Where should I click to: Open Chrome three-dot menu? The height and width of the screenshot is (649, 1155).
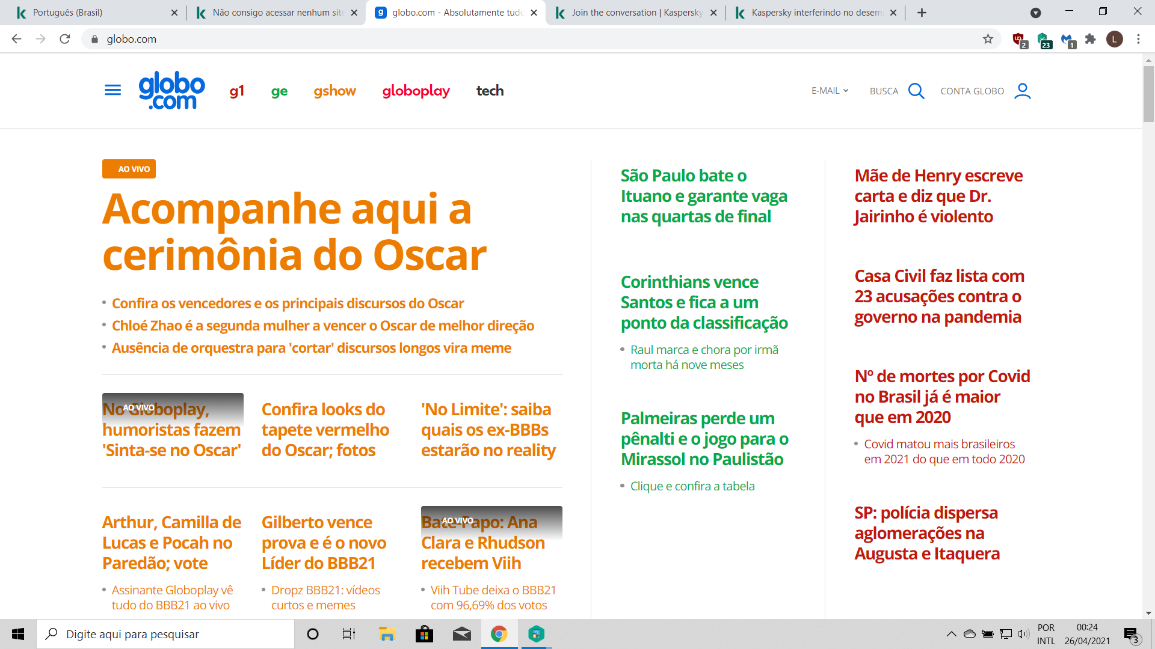pyautogui.click(x=1138, y=39)
